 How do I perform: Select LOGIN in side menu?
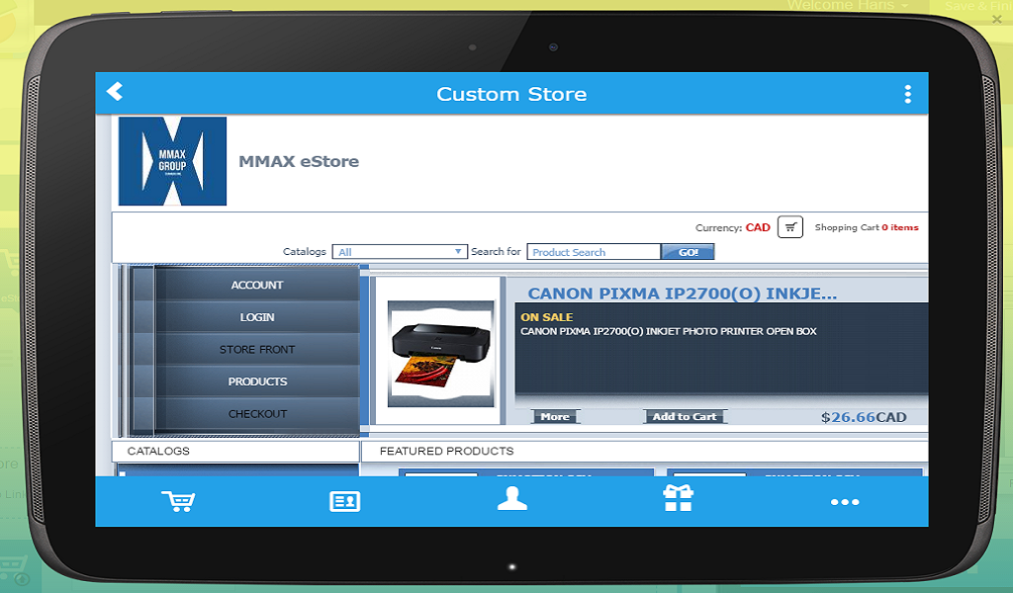click(257, 317)
